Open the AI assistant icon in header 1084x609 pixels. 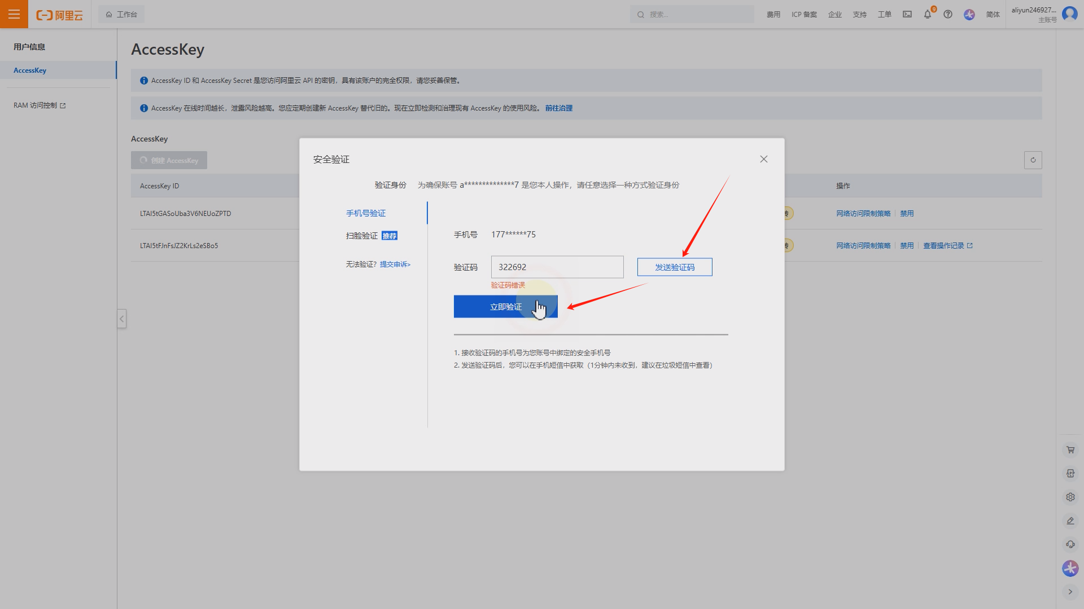click(x=969, y=15)
